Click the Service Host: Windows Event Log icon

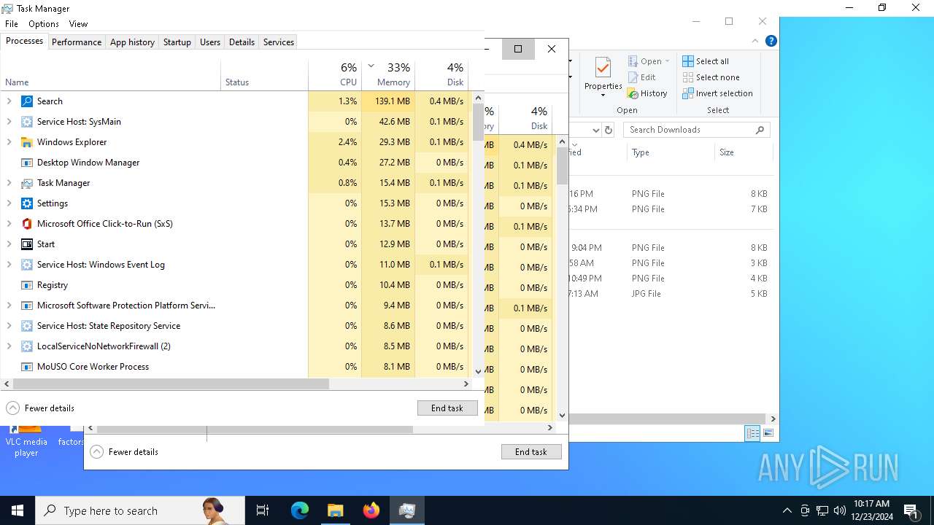(27, 265)
